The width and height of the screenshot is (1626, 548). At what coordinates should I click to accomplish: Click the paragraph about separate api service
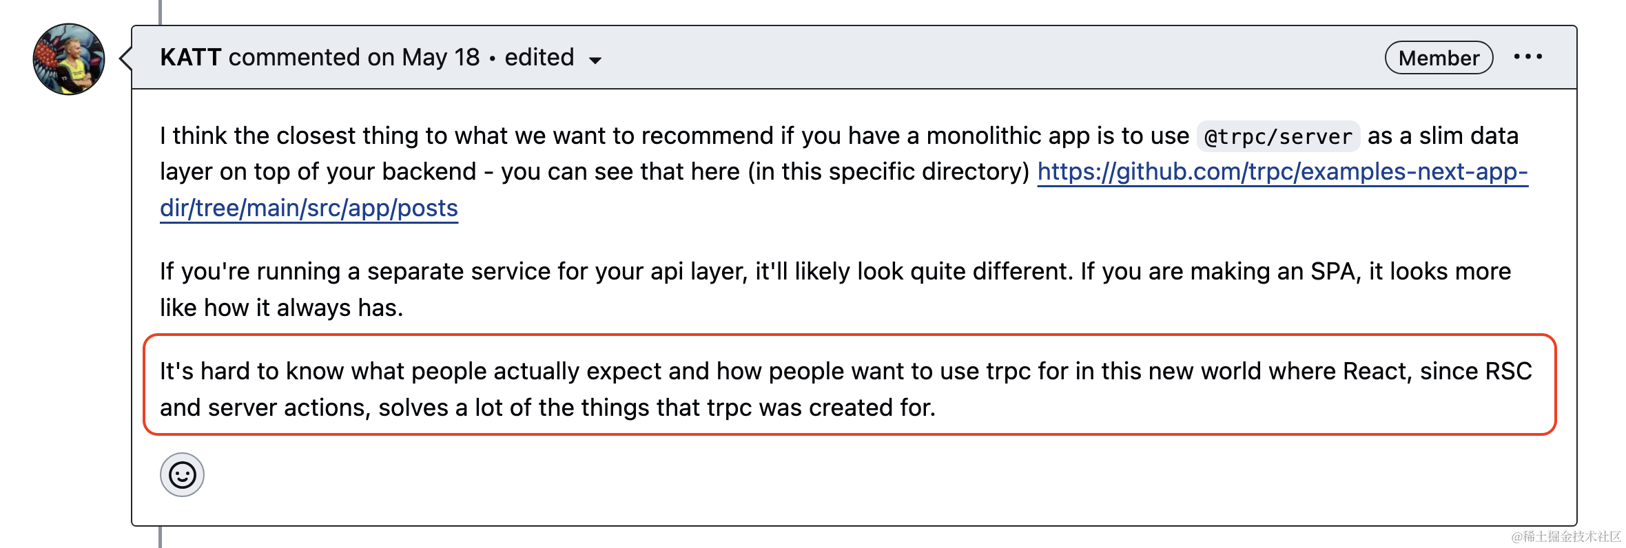tap(835, 289)
